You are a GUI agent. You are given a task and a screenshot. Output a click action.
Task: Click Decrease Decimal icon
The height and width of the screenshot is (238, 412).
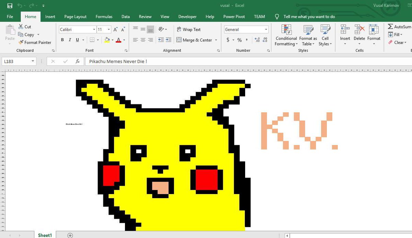[265, 40]
